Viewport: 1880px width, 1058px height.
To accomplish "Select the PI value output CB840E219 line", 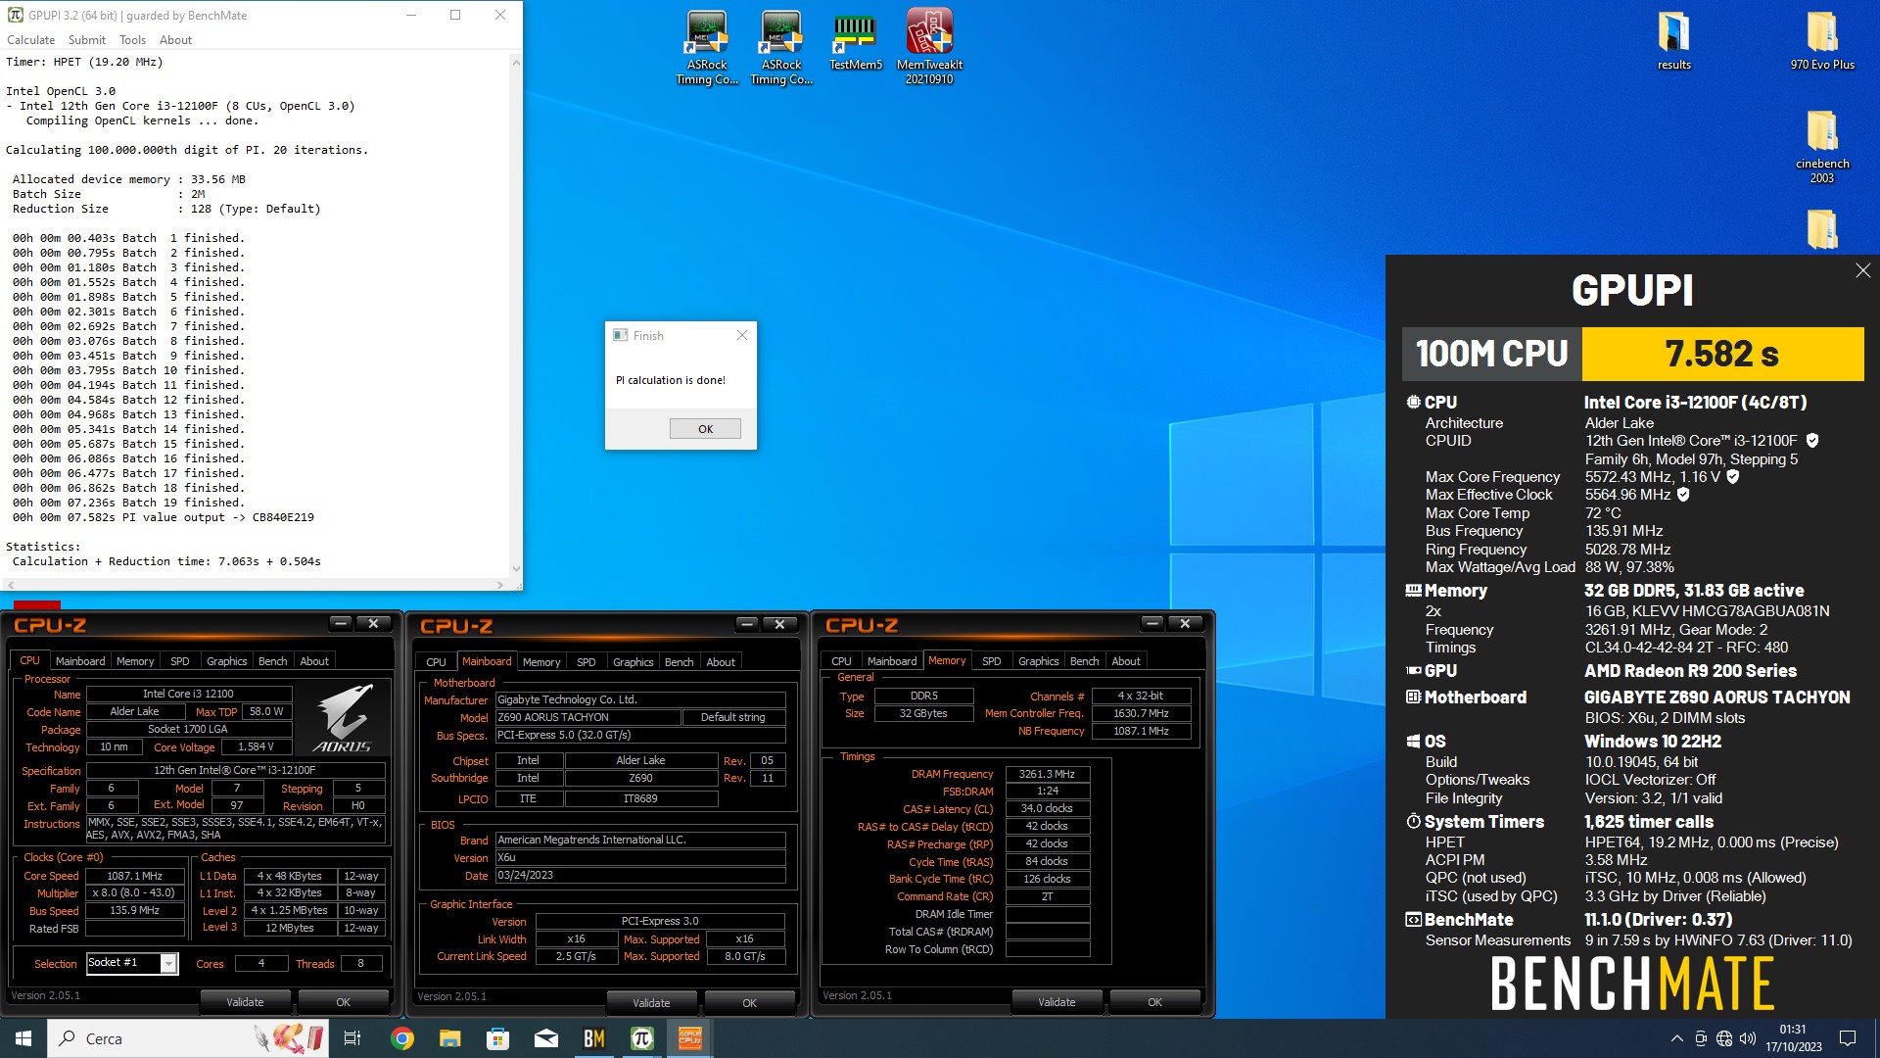I will [164, 517].
